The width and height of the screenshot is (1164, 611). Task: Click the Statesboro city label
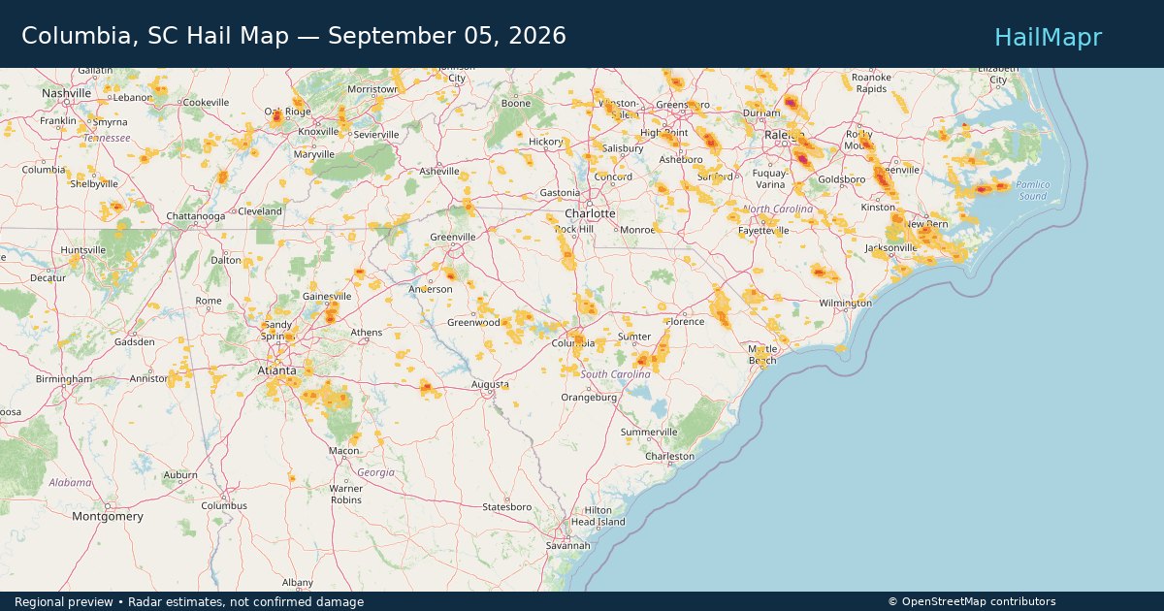(x=507, y=507)
